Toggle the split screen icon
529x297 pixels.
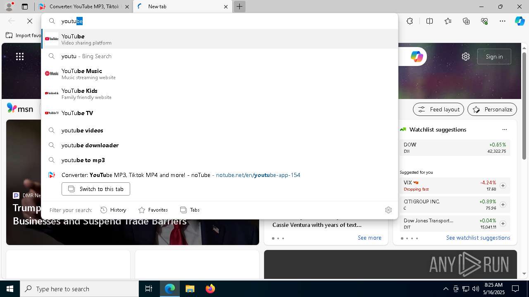(x=429, y=21)
